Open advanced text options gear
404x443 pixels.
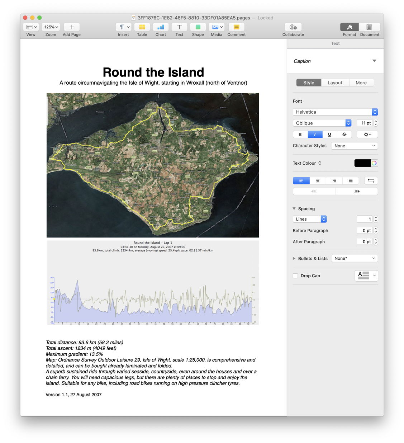pos(367,135)
